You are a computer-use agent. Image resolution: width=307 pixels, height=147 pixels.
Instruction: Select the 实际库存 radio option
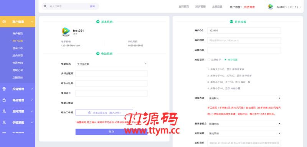tap(209, 60)
